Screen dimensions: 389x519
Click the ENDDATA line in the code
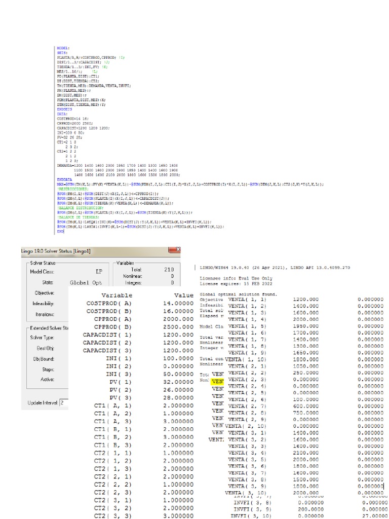click(65, 178)
